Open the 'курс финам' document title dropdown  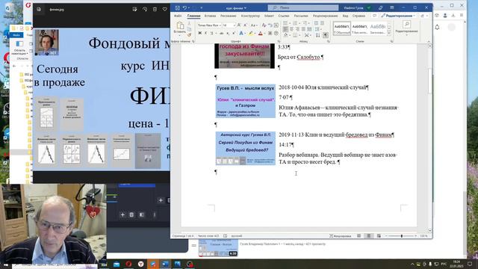click(x=236, y=8)
